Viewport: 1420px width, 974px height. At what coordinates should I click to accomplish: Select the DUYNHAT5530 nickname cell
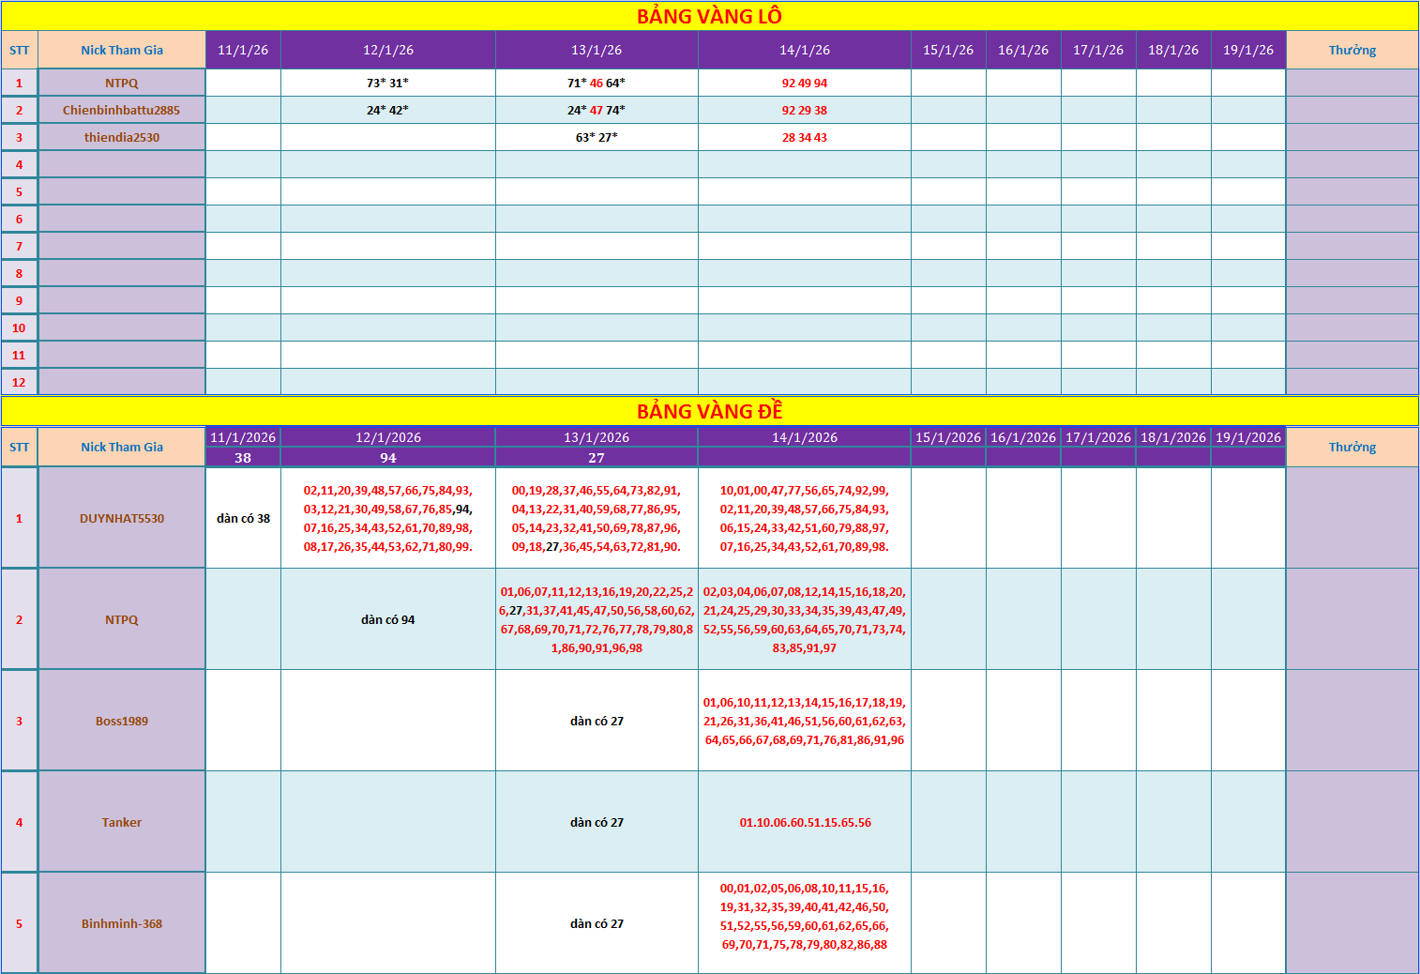pos(122,518)
